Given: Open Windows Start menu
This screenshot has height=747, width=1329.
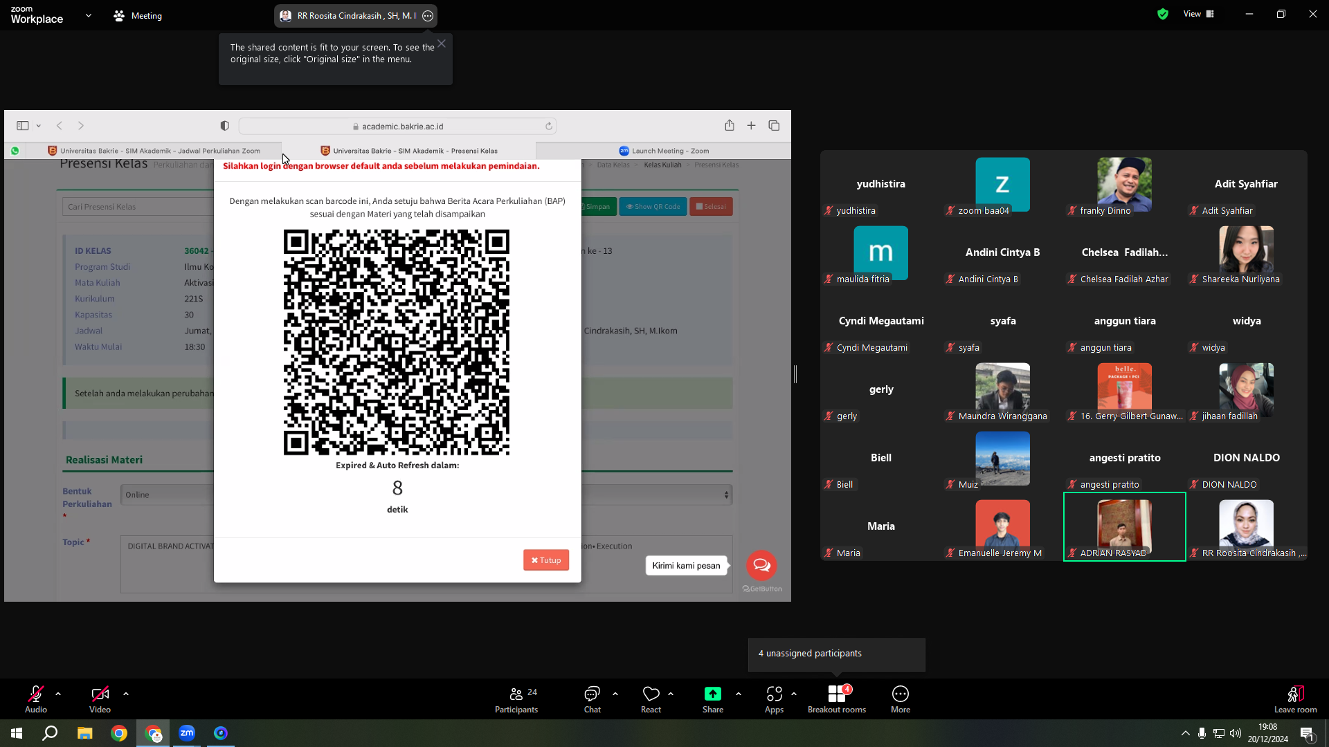Looking at the screenshot, I should (x=17, y=733).
